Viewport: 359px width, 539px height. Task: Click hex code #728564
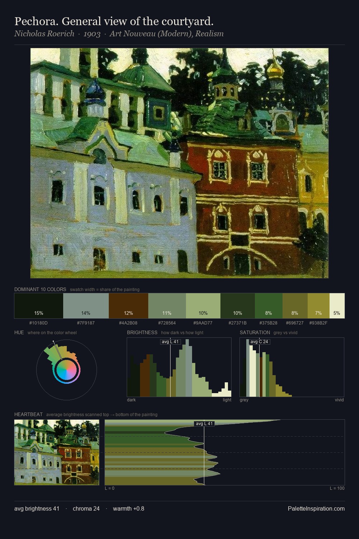pos(167,323)
